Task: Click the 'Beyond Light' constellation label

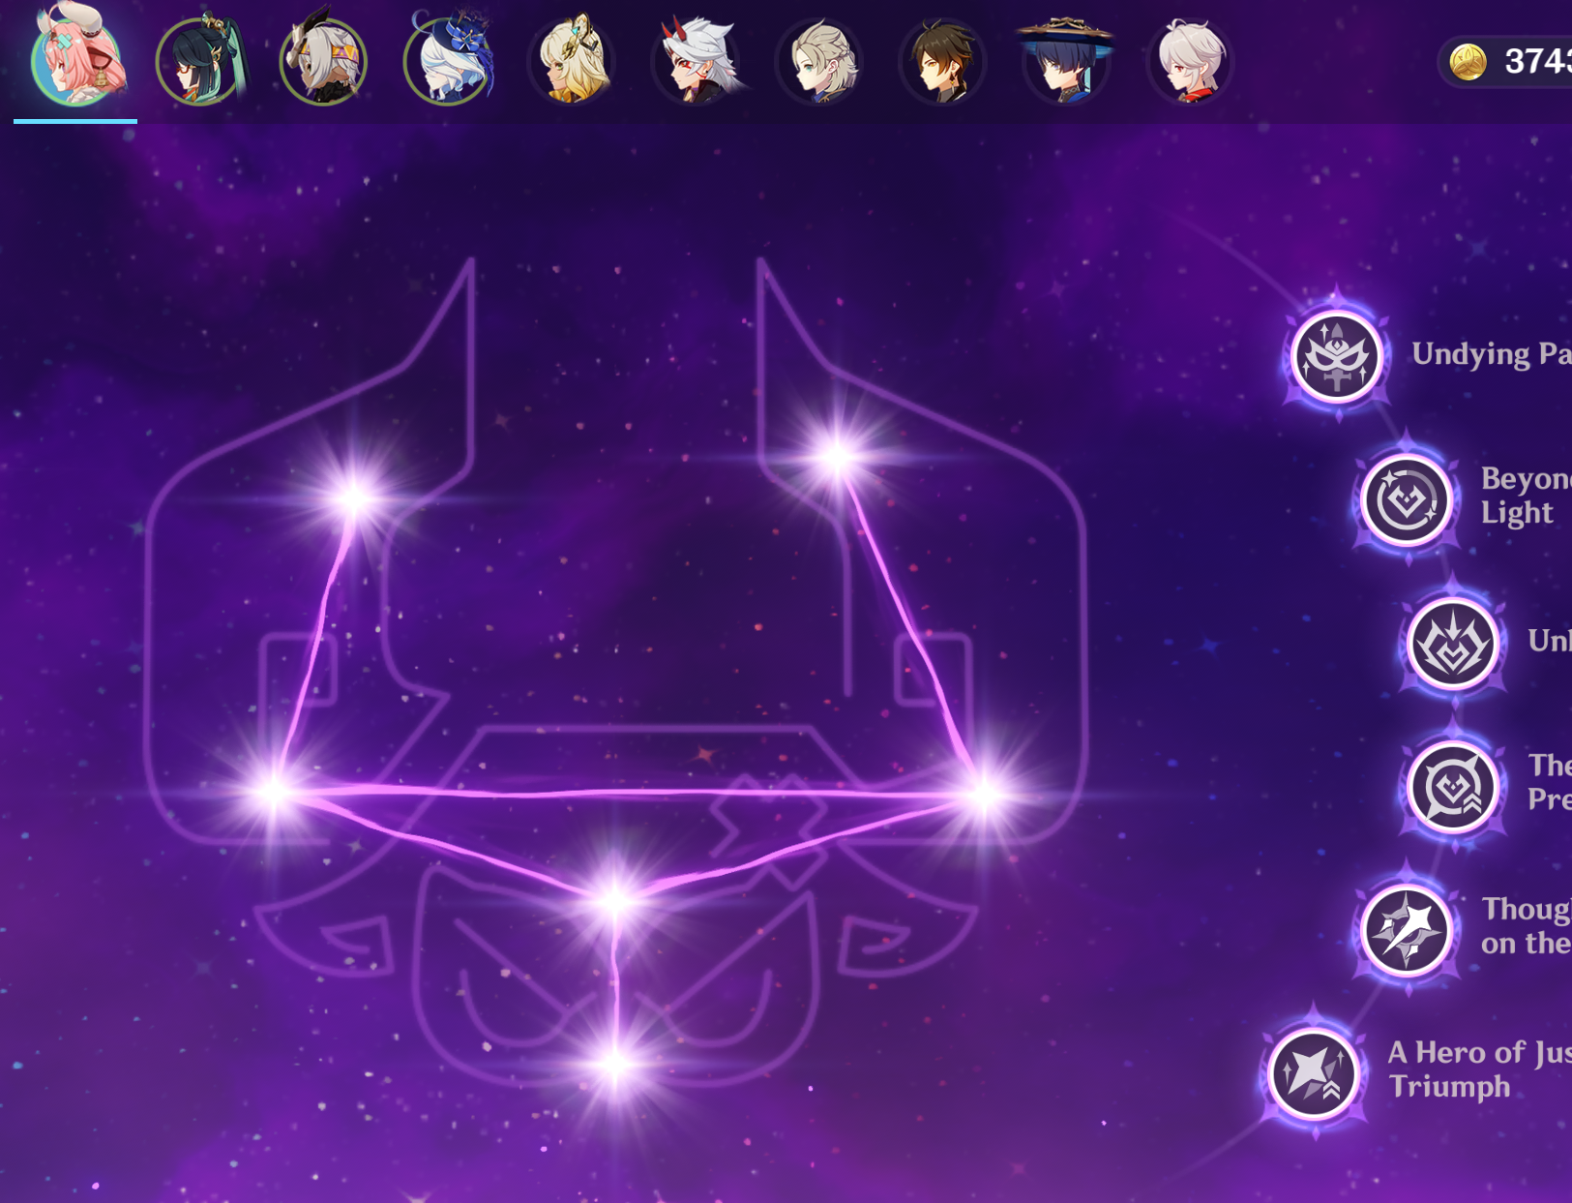Action: coord(1526,495)
